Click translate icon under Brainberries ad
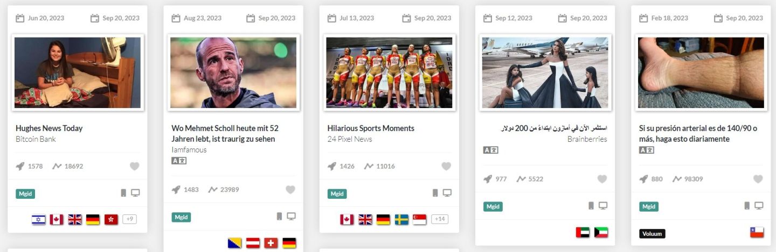The height and width of the screenshot is (252, 776). click(491, 150)
